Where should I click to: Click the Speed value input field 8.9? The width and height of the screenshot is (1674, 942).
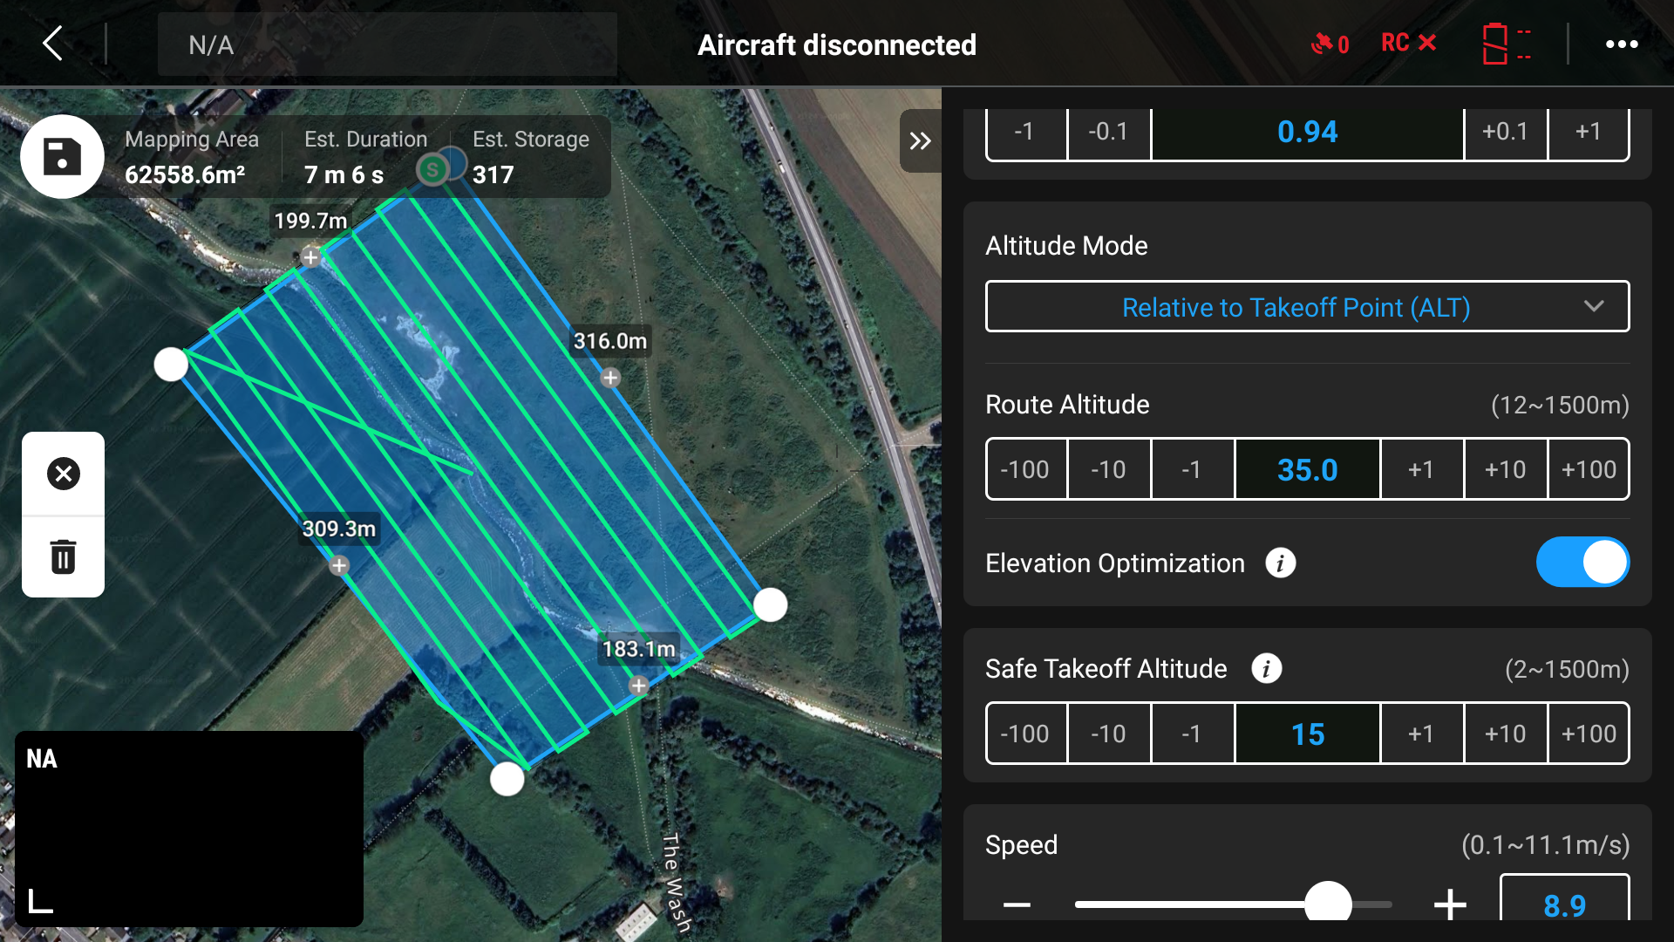click(x=1564, y=904)
